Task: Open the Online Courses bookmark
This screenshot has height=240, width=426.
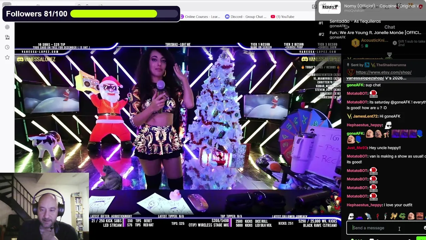Action: tap(200, 17)
